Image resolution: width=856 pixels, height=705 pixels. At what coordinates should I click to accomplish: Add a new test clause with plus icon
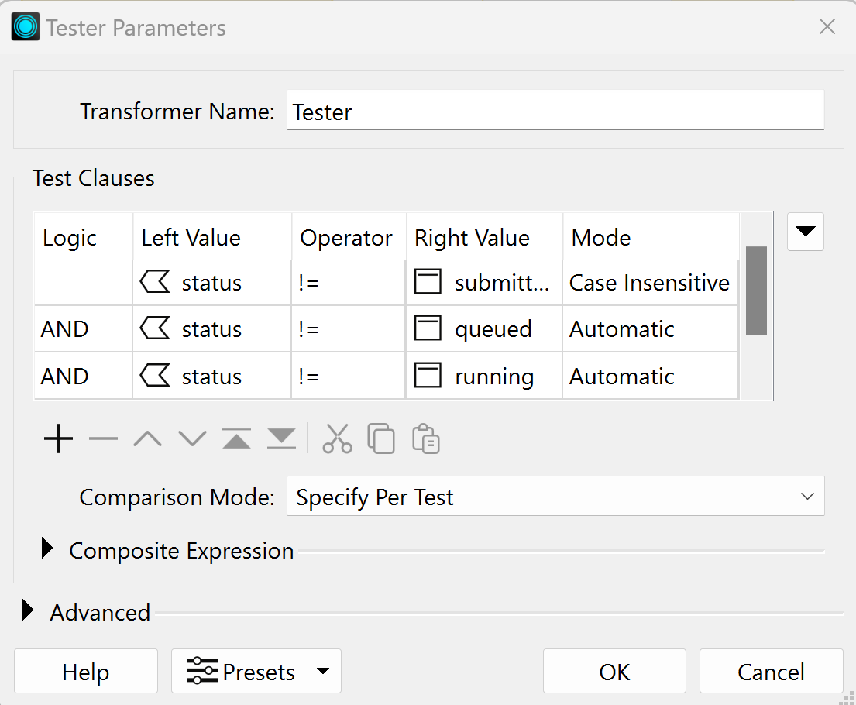click(58, 439)
